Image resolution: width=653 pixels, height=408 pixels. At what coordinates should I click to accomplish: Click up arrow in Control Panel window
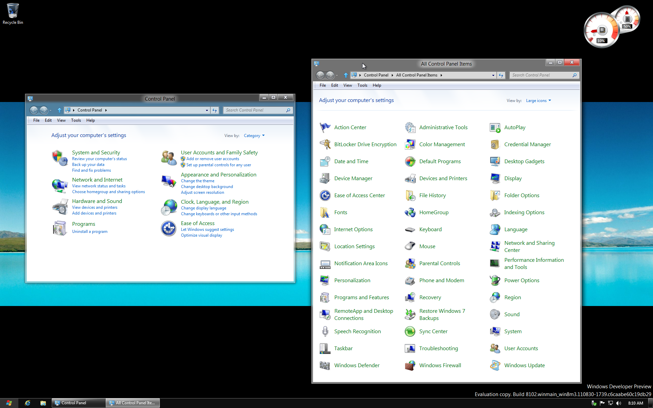pyautogui.click(x=60, y=110)
